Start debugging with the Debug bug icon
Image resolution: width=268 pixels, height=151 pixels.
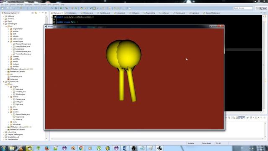tap(56, 8)
